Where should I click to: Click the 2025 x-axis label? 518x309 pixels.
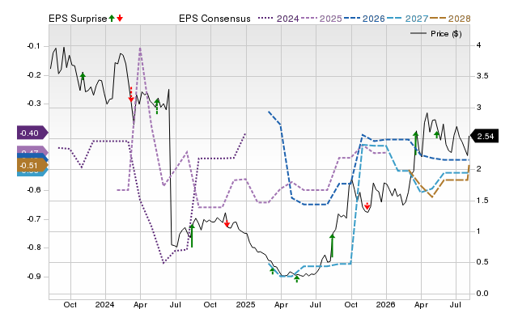pos(246,304)
